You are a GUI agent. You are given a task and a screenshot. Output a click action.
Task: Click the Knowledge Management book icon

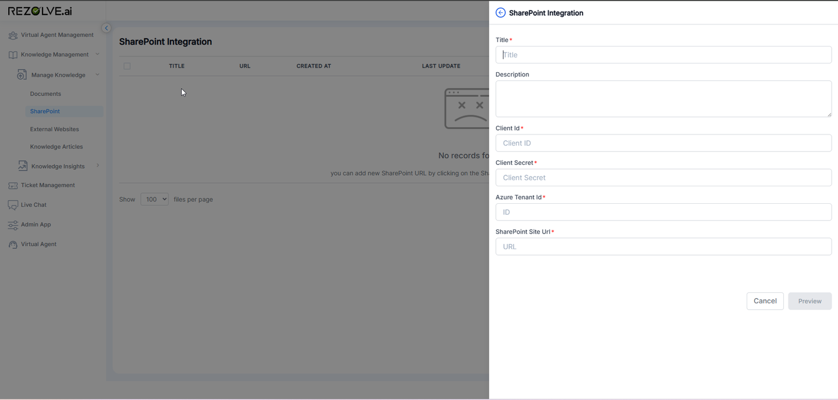13,55
